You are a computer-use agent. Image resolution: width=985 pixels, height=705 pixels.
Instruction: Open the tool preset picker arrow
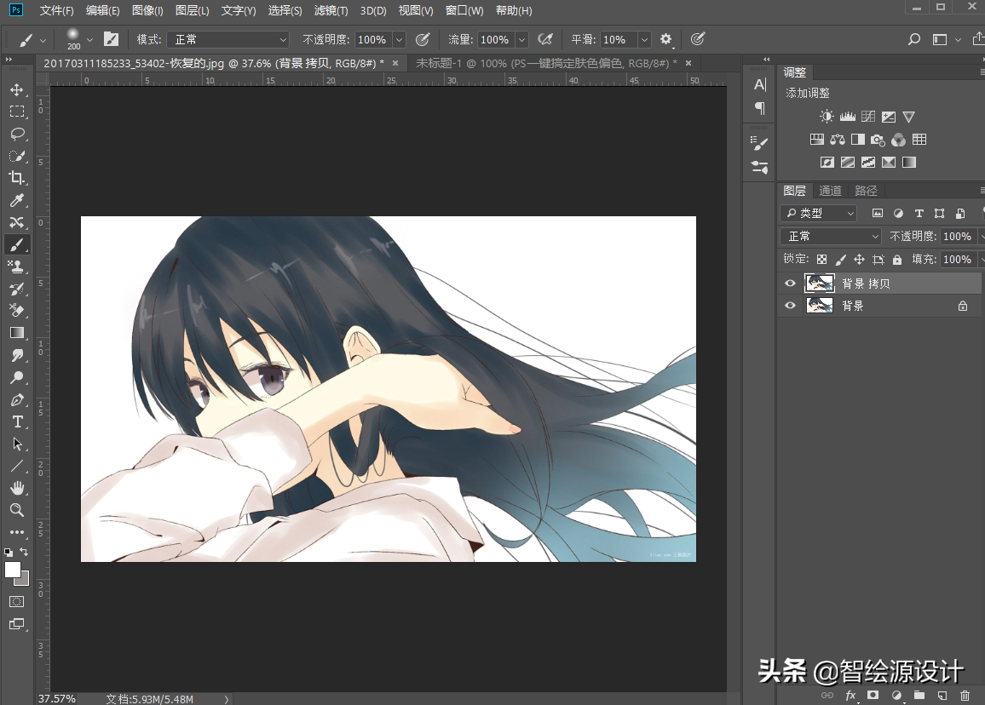43,40
